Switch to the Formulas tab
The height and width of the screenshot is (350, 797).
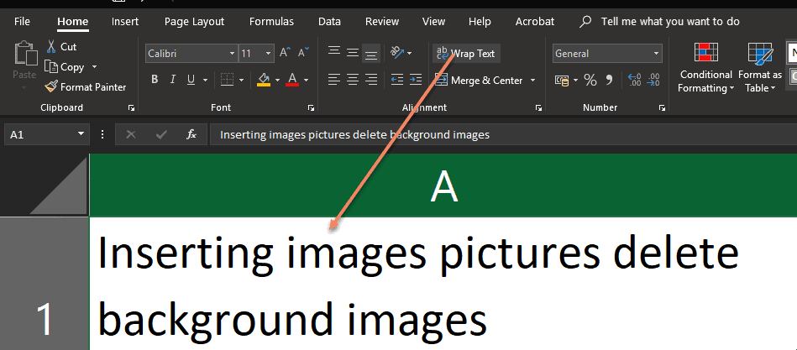[271, 21]
